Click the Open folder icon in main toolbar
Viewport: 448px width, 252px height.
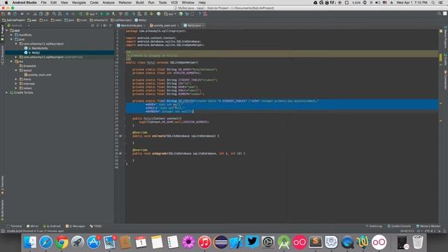[x=3, y=14]
